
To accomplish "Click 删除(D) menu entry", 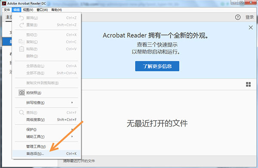I will [x=46, y=56].
